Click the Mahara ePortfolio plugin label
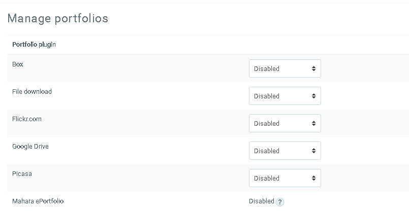409x214 pixels. pos(38,201)
